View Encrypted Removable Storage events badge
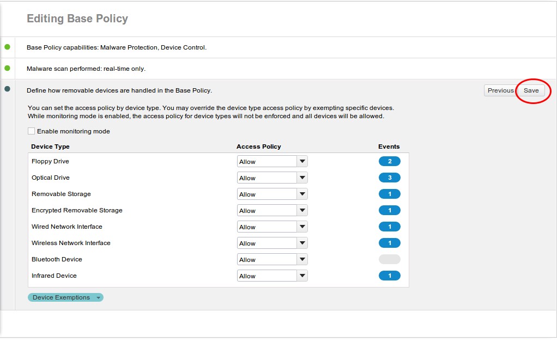The width and height of the screenshot is (557, 348). (389, 210)
